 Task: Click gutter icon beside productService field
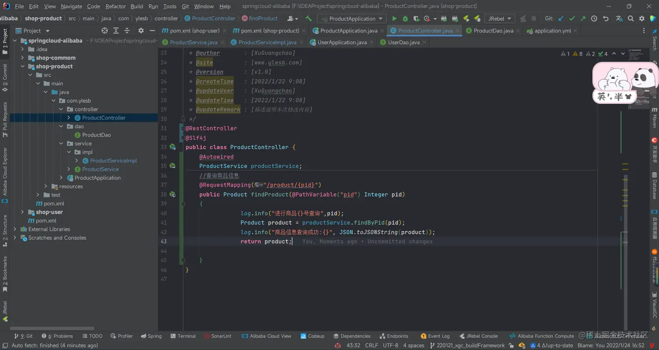coord(173,166)
